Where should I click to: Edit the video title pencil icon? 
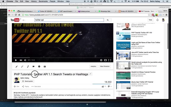pos(91,74)
